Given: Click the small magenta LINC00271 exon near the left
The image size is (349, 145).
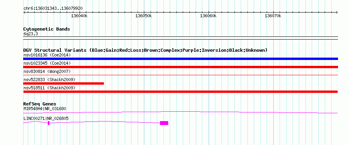Looking at the screenshot, I should (49, 123).
